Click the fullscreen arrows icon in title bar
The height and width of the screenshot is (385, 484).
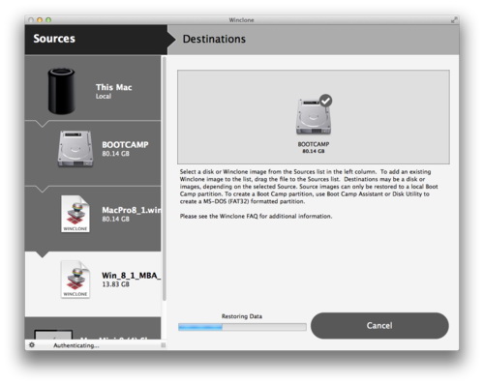[454, 20]
